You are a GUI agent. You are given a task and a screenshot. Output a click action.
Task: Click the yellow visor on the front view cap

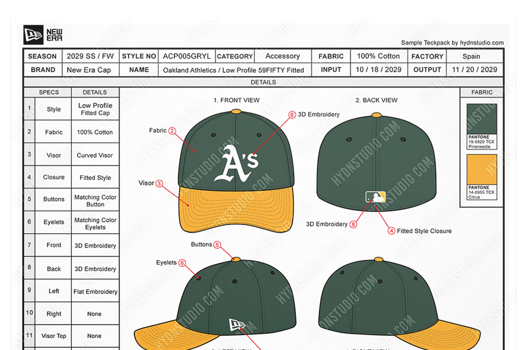click(x=236, y=210)
